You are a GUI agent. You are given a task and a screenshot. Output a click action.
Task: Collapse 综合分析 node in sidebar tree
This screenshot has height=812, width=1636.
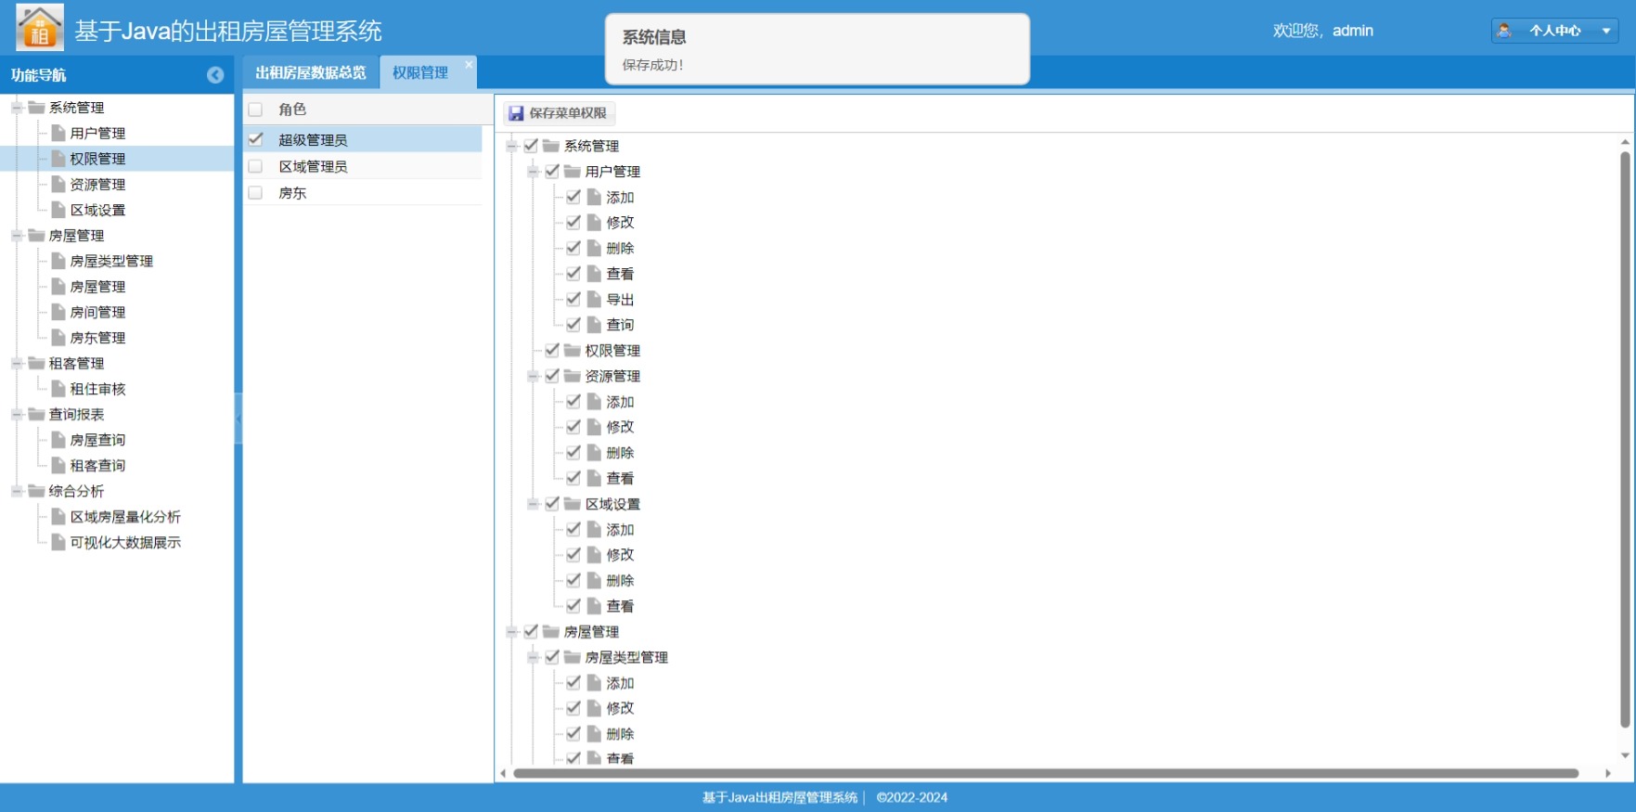click(17, 491)
